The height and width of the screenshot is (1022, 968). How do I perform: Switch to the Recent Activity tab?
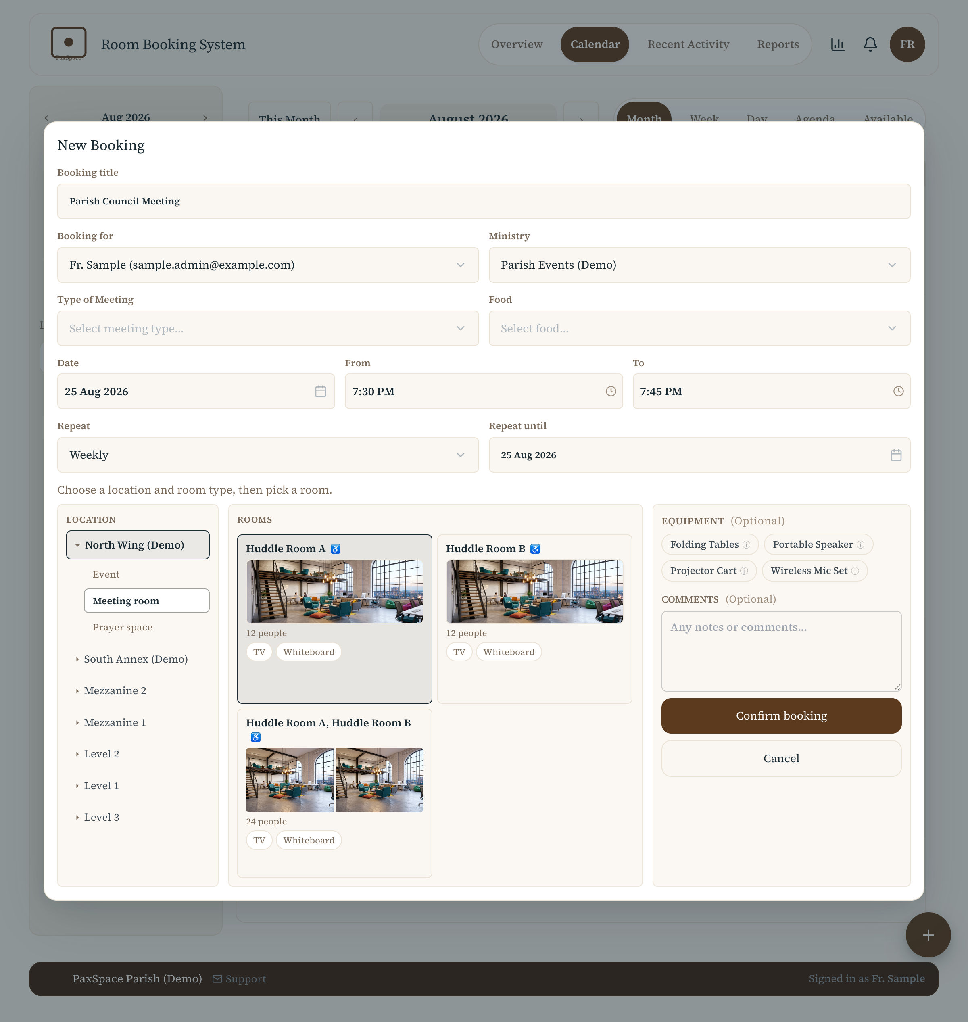pos(688,44)
